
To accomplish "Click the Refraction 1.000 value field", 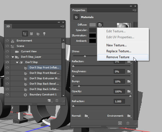I will pos(119,101).
